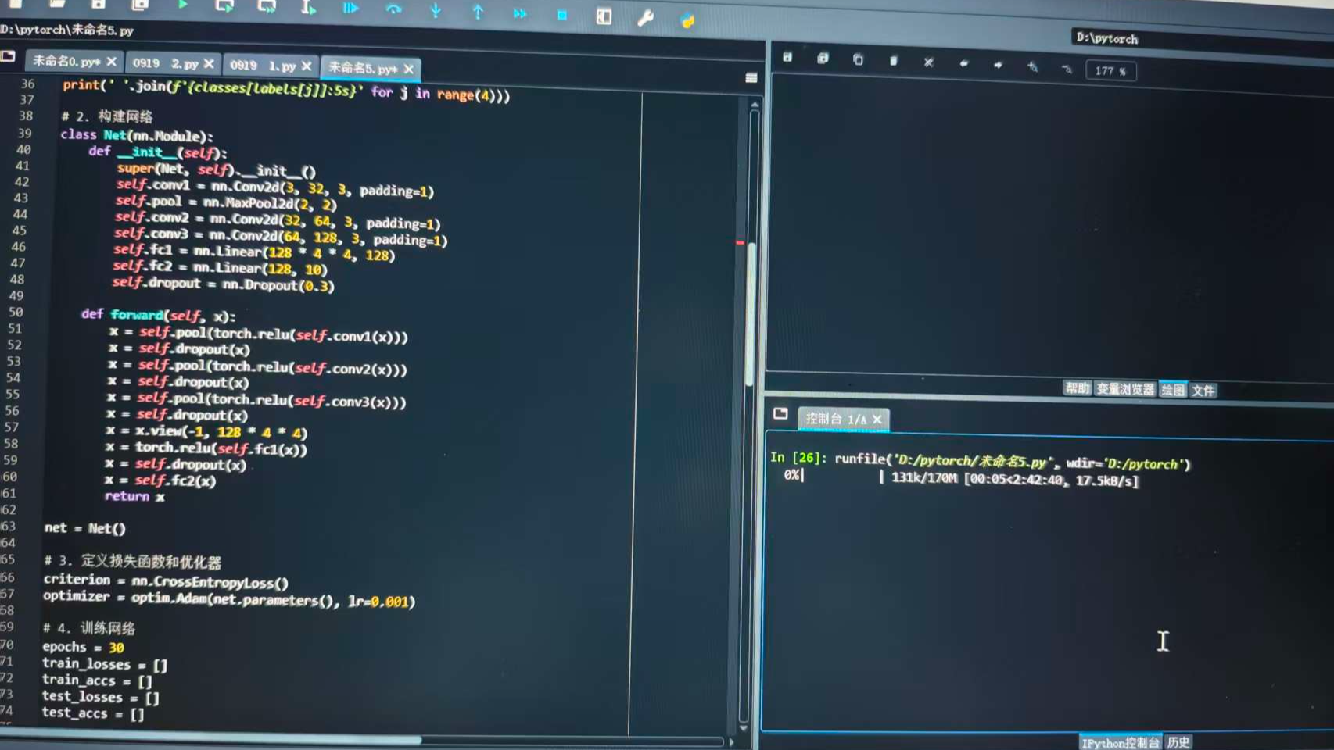Switch to the 历史 (History) bottom tab
The image size is (1334, 750).
coord(1178,742)
